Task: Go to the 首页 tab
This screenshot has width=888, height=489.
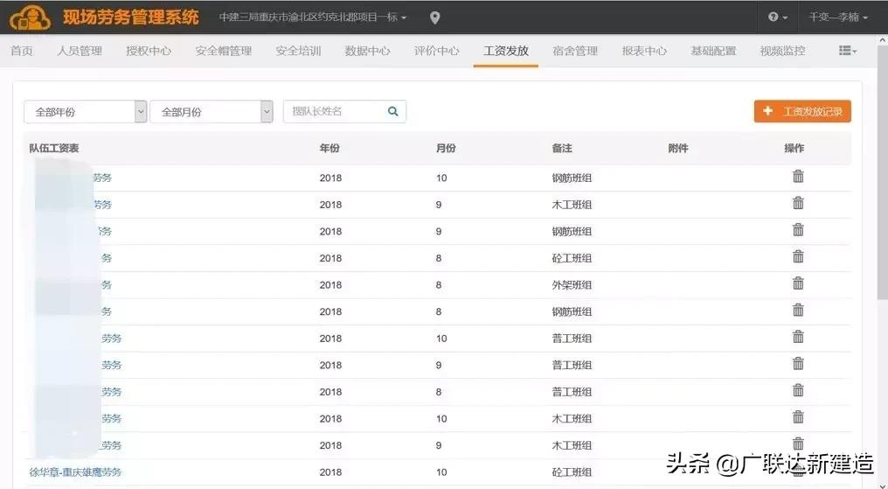Action: point(22,51)
